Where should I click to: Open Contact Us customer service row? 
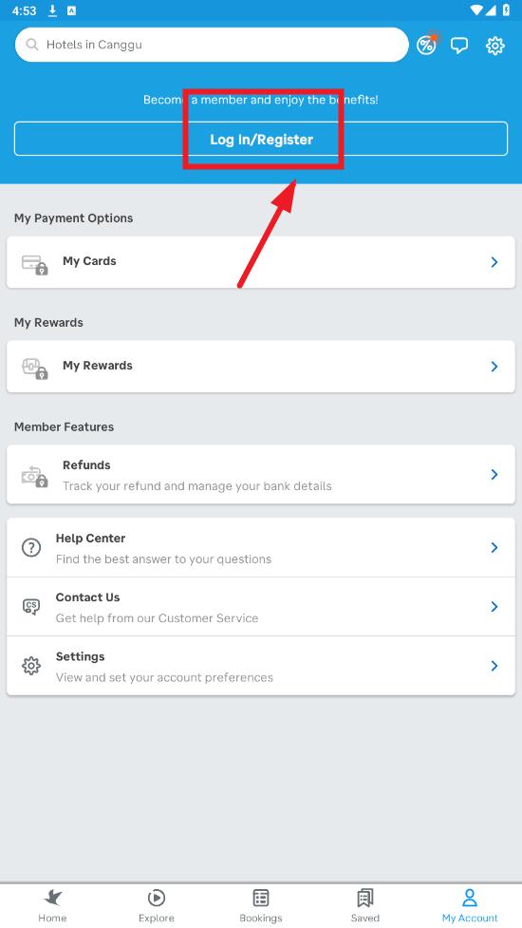click(x=261, y=607)
